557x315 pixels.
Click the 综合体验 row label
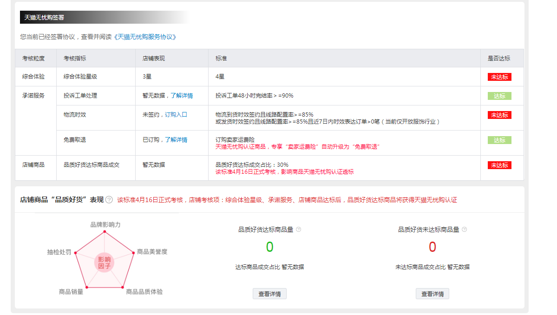[x=33, y=76]
